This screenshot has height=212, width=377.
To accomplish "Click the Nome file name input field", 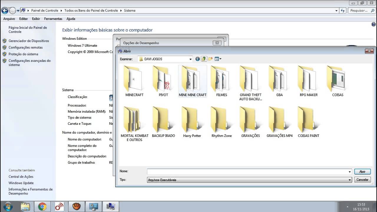I will pos(247,172).
